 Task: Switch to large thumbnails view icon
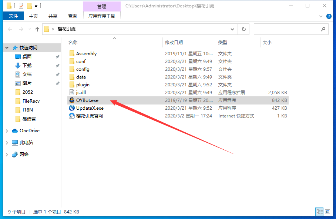[x=327, y=212]
